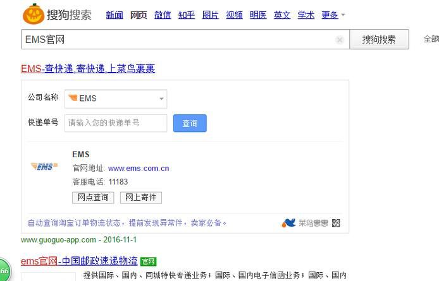The height and width of the screenshot is (281, 439).
Task: Select the 微信 search tab
Action: [163, 15]
